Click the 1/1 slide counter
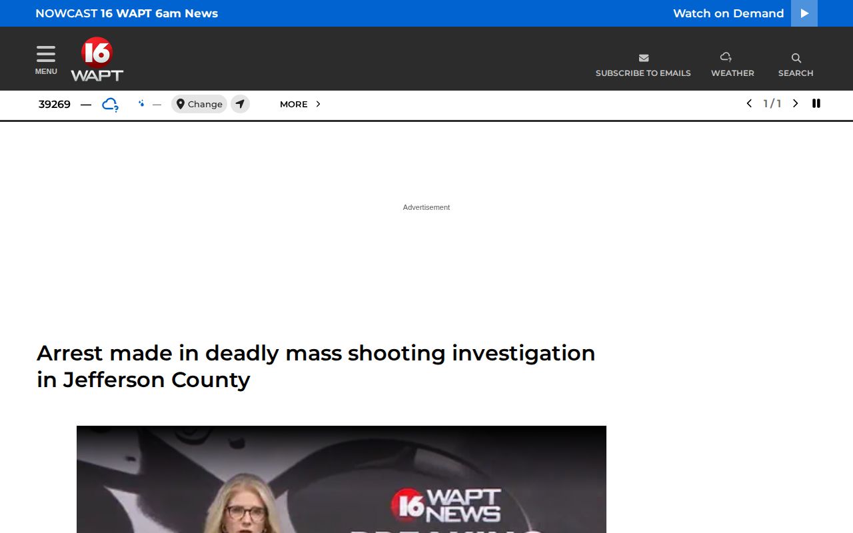The image size is (853, 533). pos(772,103)
